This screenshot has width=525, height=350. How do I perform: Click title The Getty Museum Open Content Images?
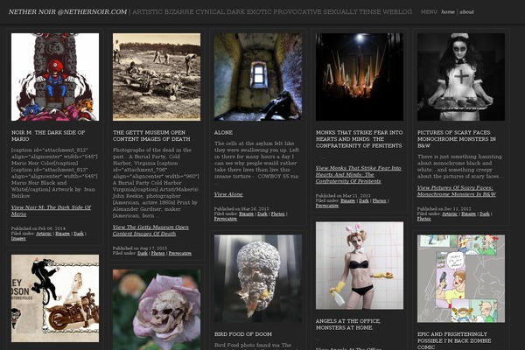pyautogui.click(x=151, y=136)
